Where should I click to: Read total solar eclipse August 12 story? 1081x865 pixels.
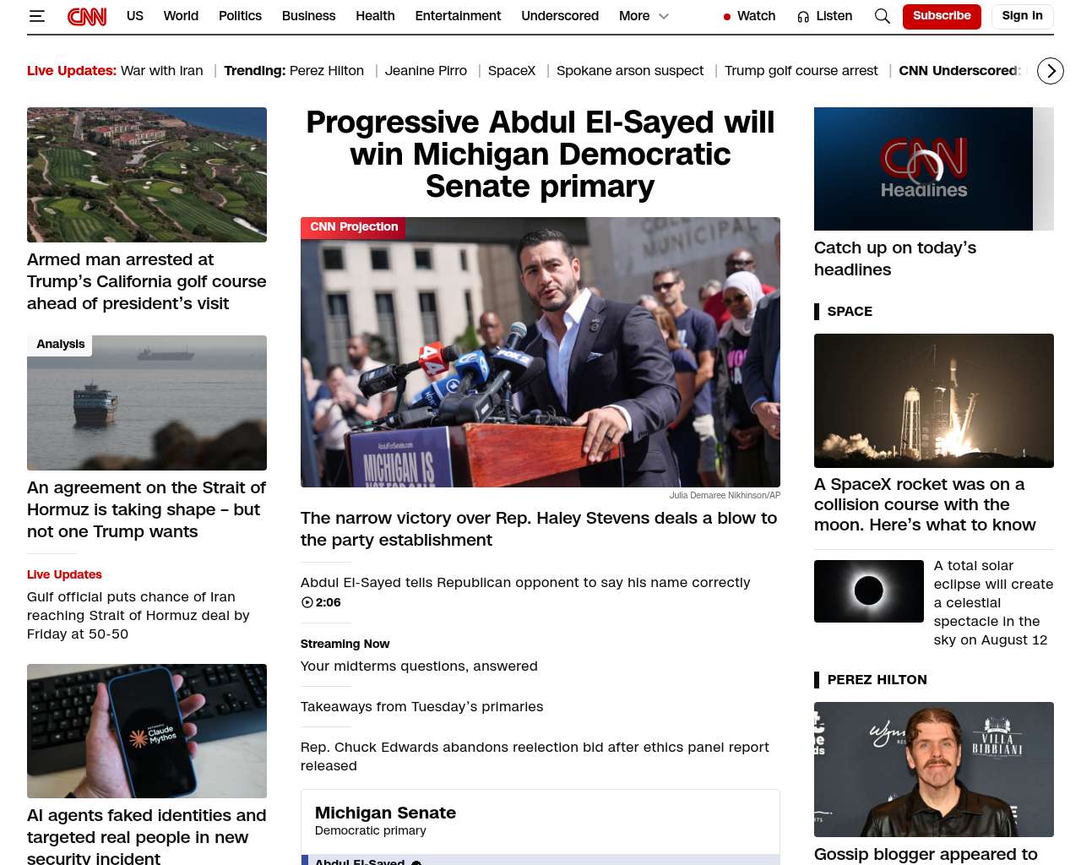[993, 603]
